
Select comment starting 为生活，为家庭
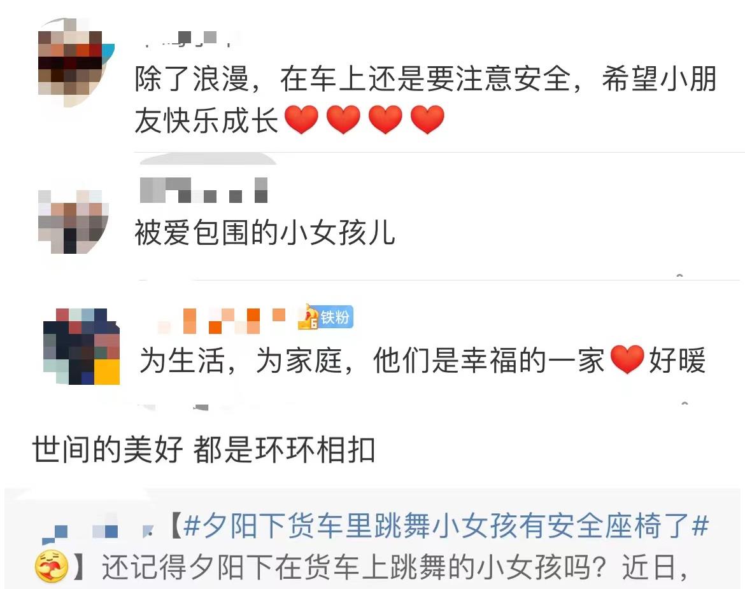click(x=422, y=360)
